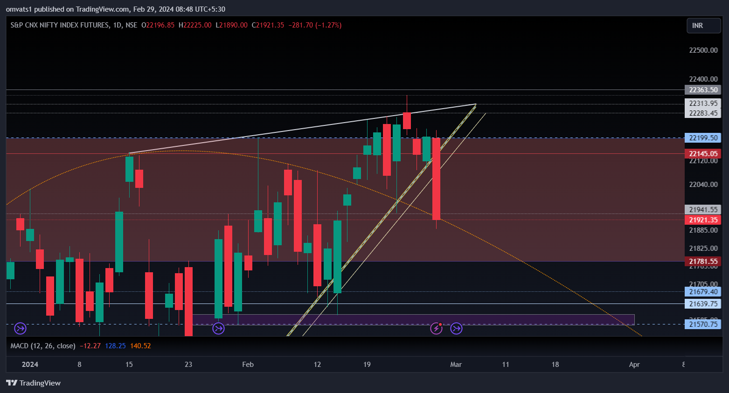This screenshot has width=729, height=393.
Task: Click the high price H22225.00
Action: [x=195, y=25]
